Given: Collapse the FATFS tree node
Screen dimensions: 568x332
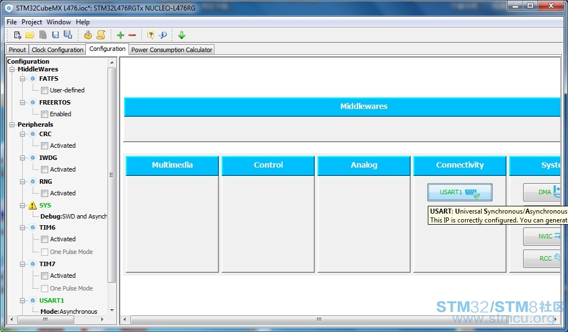Looking at the screenshot, I should point(23,79).
